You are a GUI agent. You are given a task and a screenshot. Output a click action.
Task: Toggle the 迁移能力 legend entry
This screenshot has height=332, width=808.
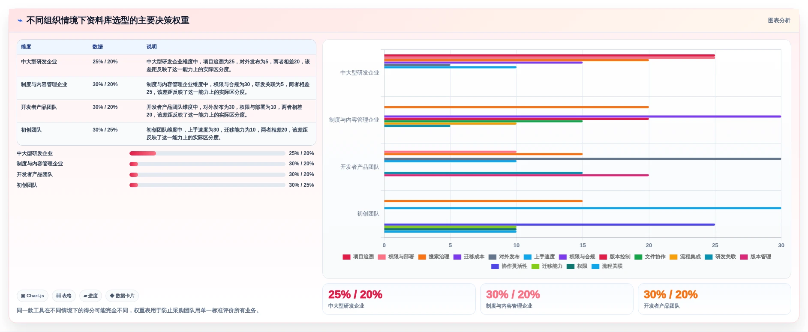click(547, 266)
